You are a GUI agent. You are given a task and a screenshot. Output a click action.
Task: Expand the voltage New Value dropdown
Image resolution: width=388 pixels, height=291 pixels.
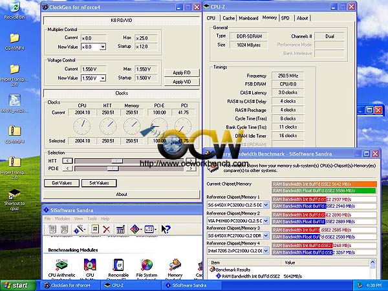(103, 78)
